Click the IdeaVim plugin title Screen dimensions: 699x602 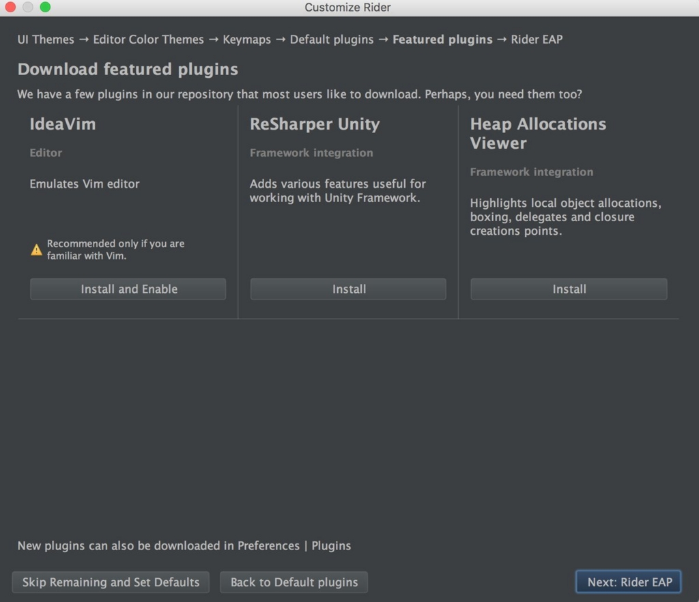[62, 124]
